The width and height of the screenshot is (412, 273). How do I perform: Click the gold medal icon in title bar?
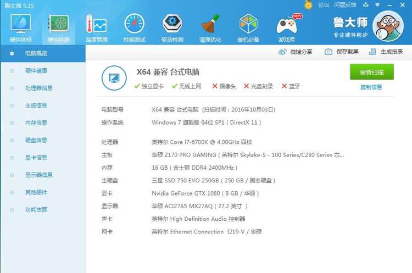[x=309, y=5]
